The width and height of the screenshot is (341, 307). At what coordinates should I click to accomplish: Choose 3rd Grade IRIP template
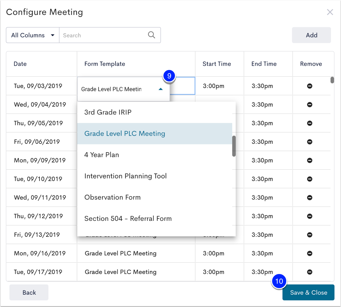(x=155, y=112)
